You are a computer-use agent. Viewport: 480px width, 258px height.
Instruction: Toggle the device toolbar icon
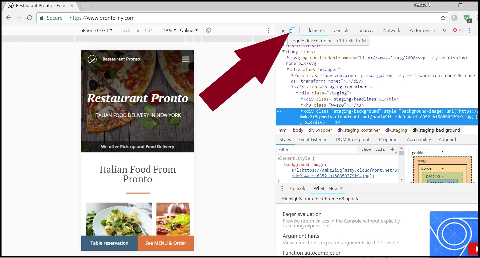click(292, 30)
